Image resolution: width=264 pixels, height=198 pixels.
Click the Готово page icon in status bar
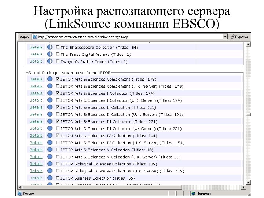20,194
